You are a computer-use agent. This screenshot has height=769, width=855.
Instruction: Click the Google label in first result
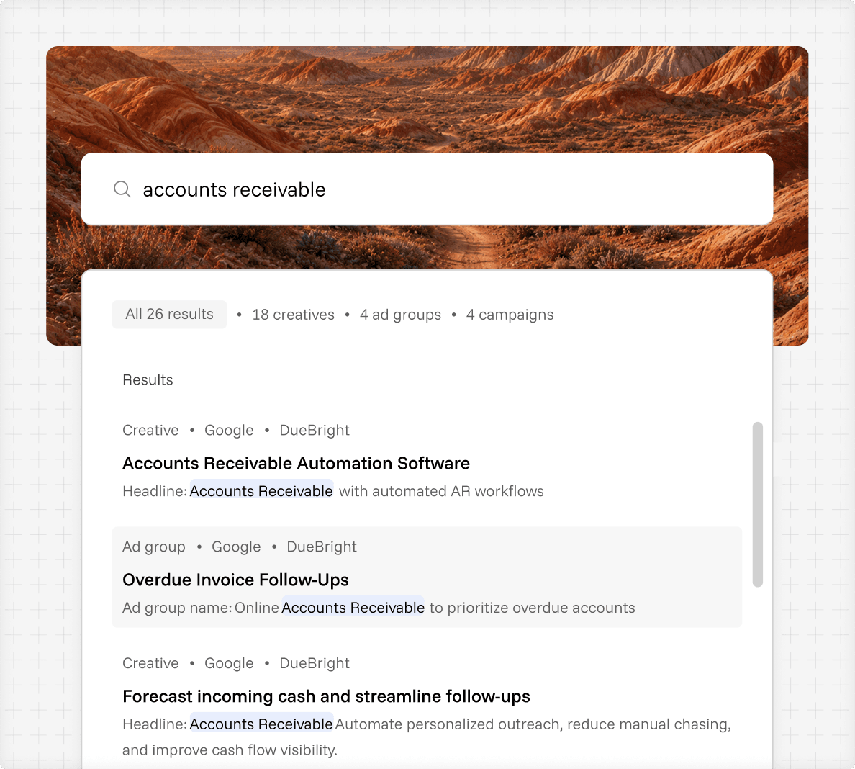click(x=229, y=431)
